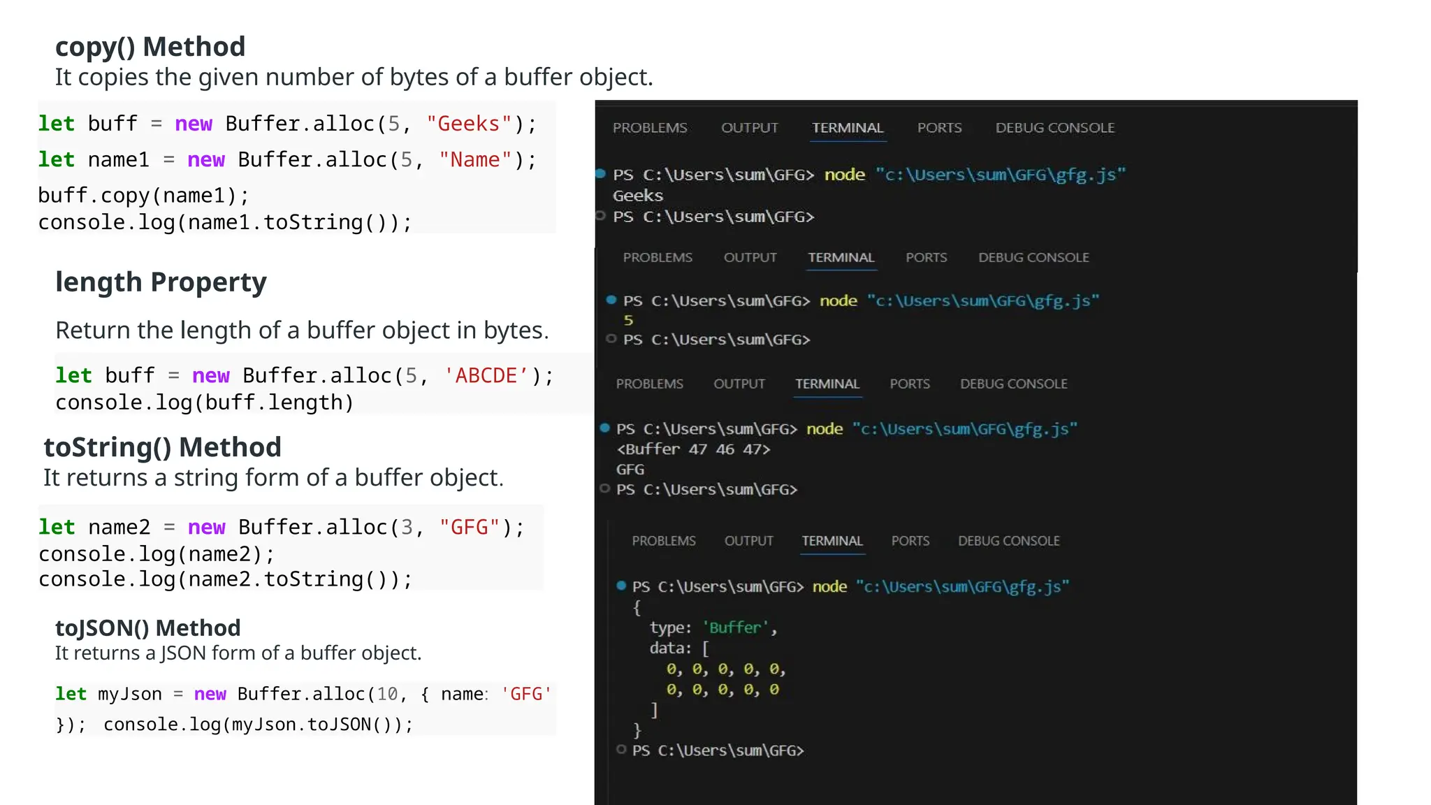Image resolution: width=1431 pixels, height=805 pixels.
Task: Open DEBUG CONSOLE tab in Geeks output panel
Action: tap(1055, 128)
